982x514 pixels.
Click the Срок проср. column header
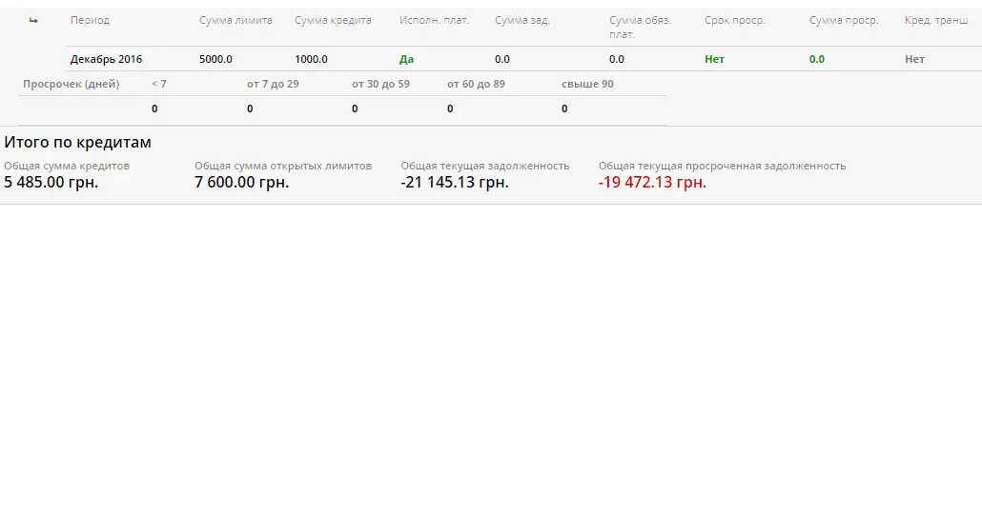(x=734, y=21)
